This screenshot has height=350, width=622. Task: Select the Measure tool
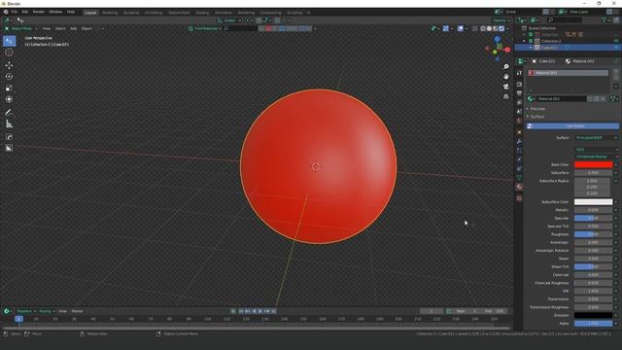(x=9, y=124)
